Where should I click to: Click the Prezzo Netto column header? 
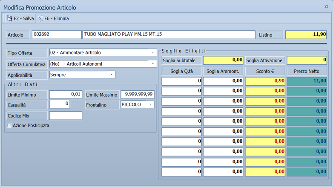(307, 71)
